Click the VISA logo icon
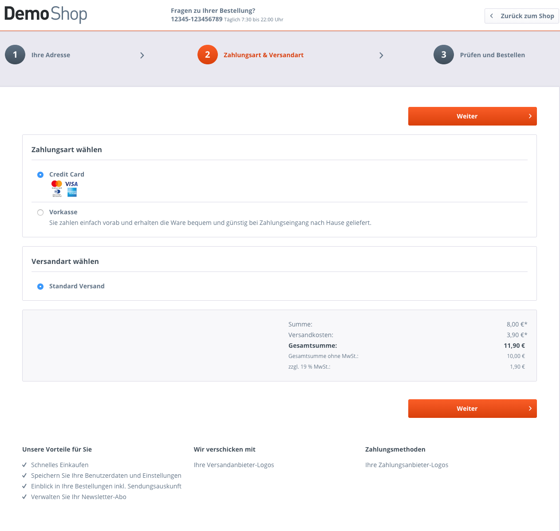 [x=71, y=184]
